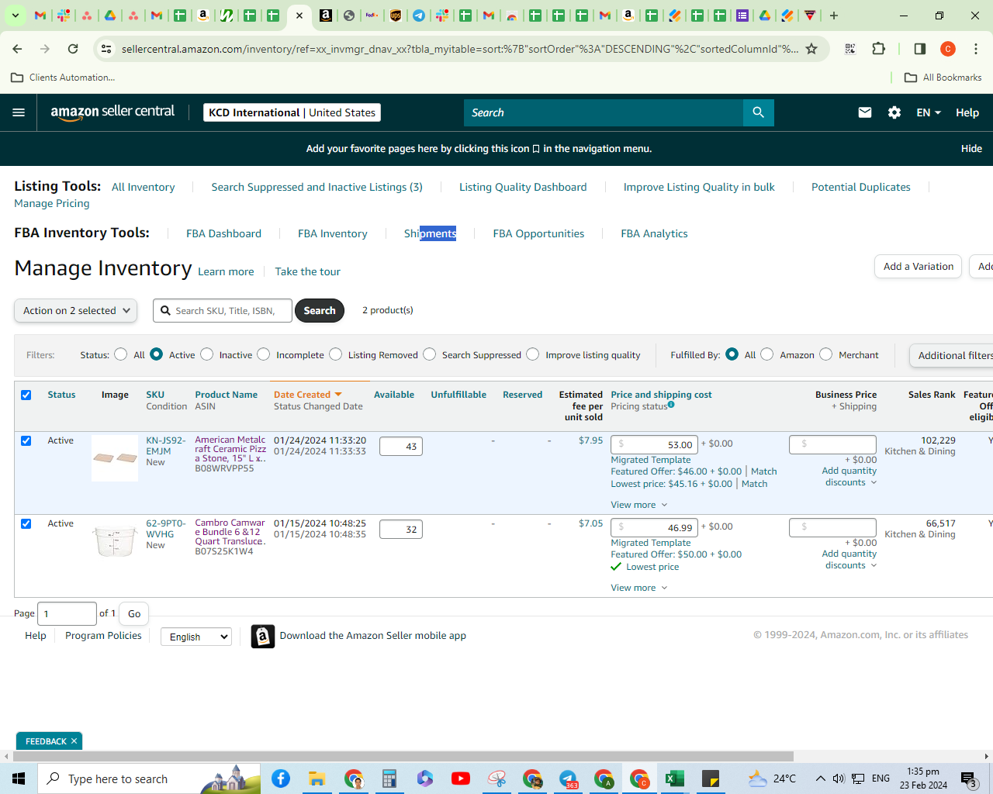Open the Chrome profile avatar
Image resolution: width=993 pixels, height=794 pixels.
click(x=948, y=49)
